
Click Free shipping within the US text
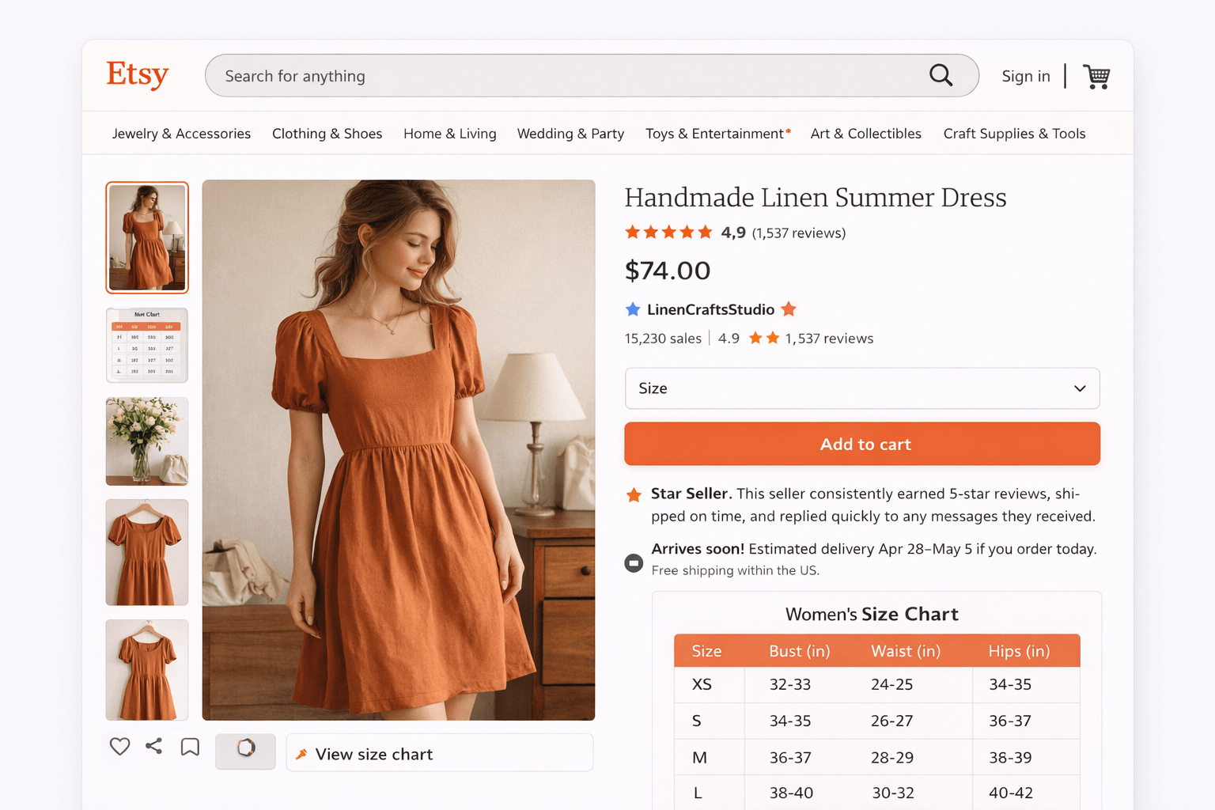(736, 570)
